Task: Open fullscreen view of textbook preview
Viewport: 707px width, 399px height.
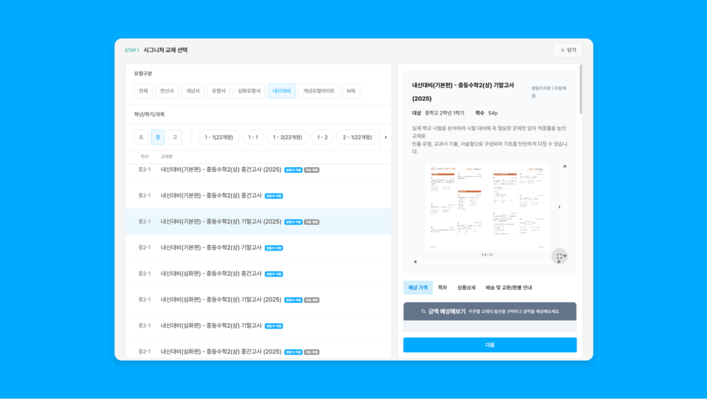Action: coord(559,256)
